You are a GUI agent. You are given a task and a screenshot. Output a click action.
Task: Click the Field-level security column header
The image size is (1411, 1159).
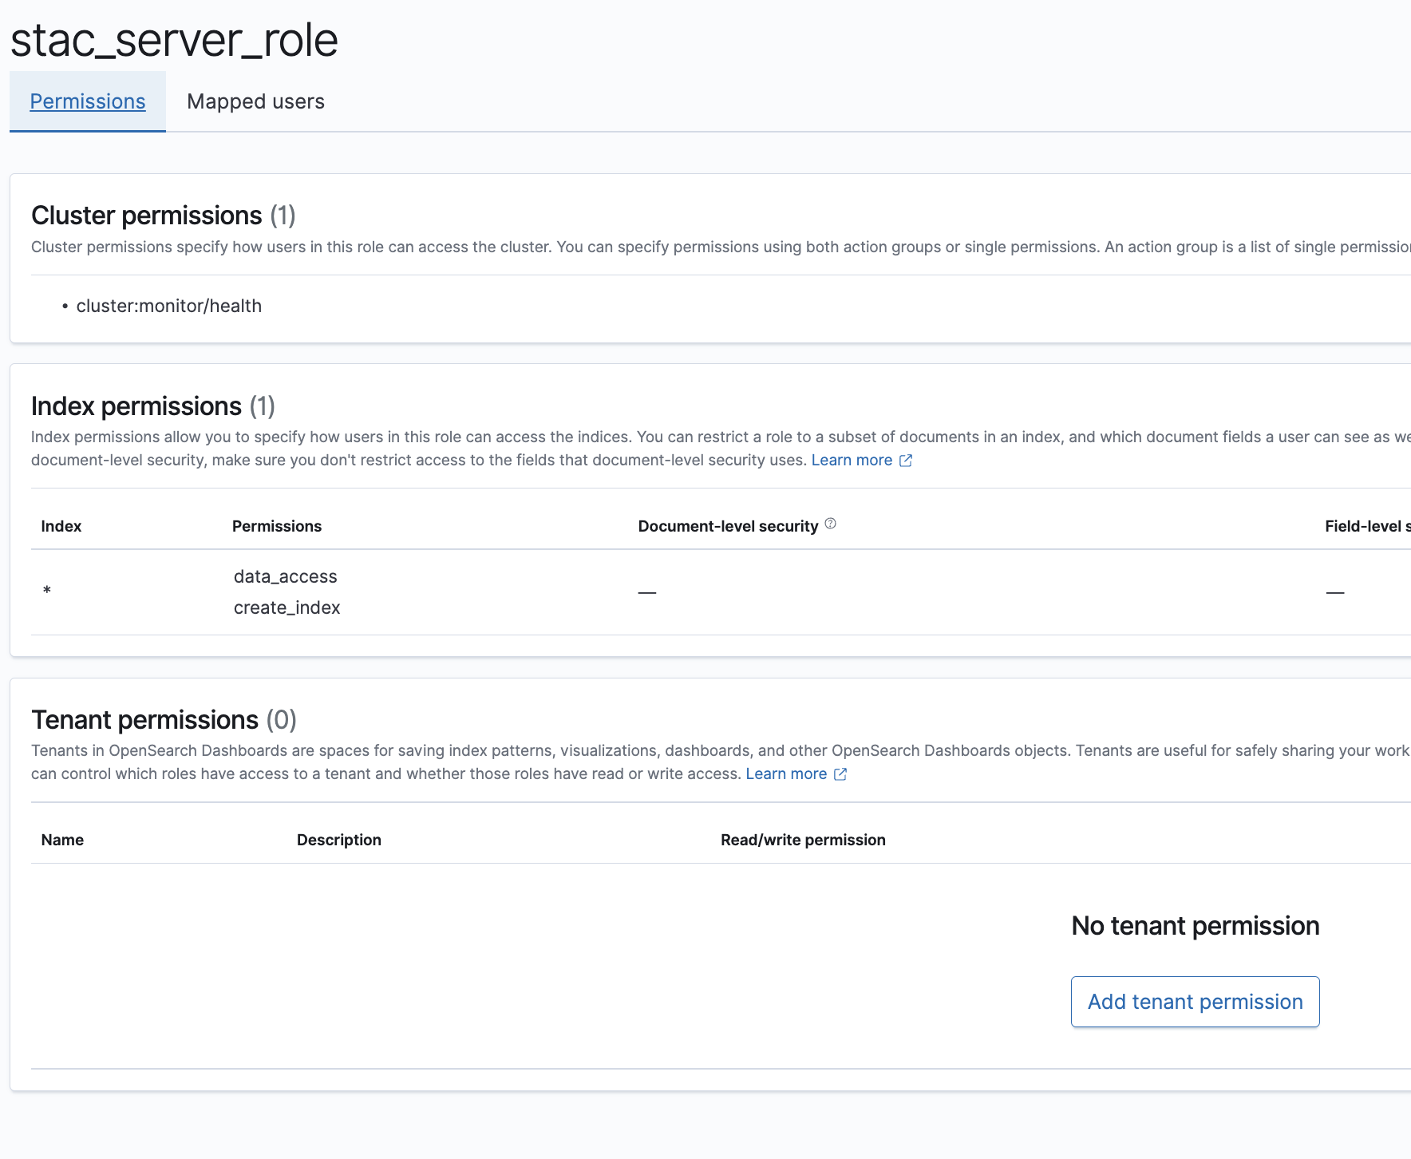(x=1368, y=526)
